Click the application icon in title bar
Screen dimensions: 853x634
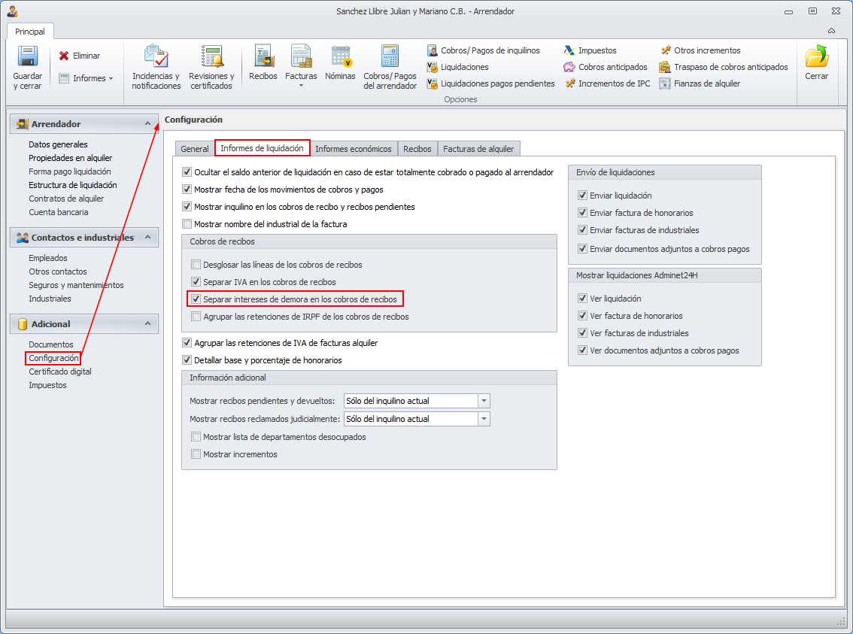(13, 11)
